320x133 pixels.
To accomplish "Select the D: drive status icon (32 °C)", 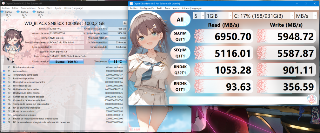I will [18, 12].
